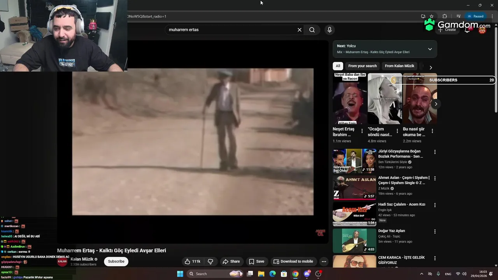Click the Engin Işık channel name
This screenshot has height=280, width=498.
tap(385, 210)
